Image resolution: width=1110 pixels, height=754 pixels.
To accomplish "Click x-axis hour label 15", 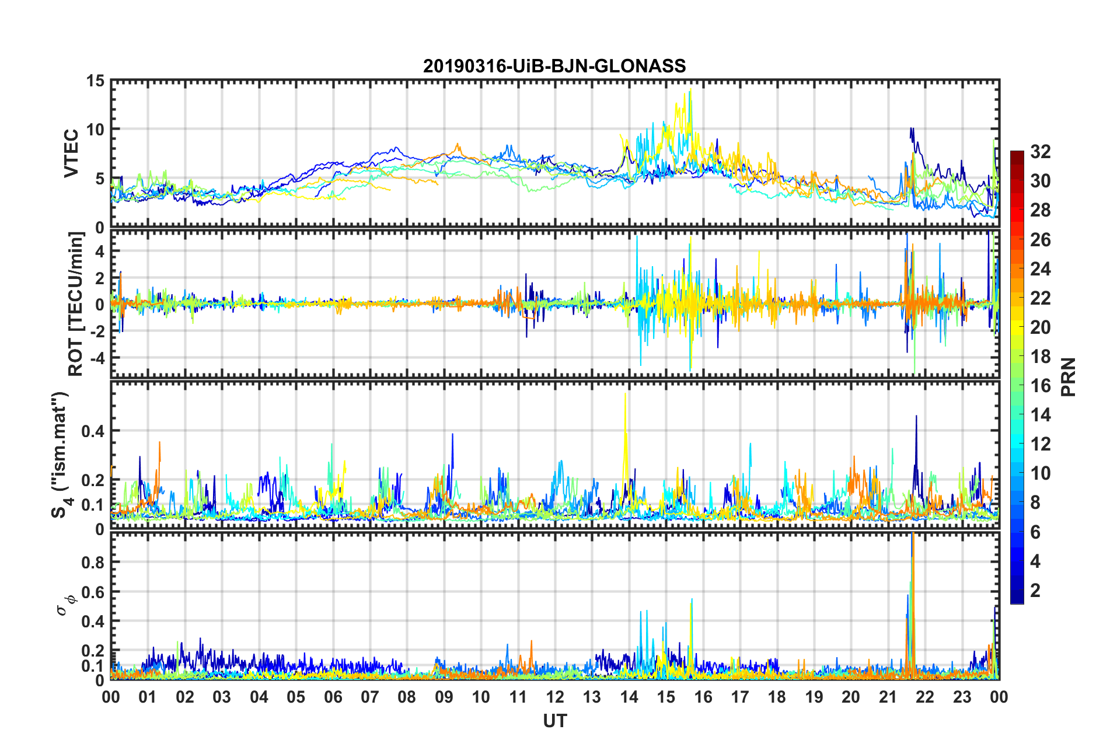I will pyautogui.click(x=666, y=697).
